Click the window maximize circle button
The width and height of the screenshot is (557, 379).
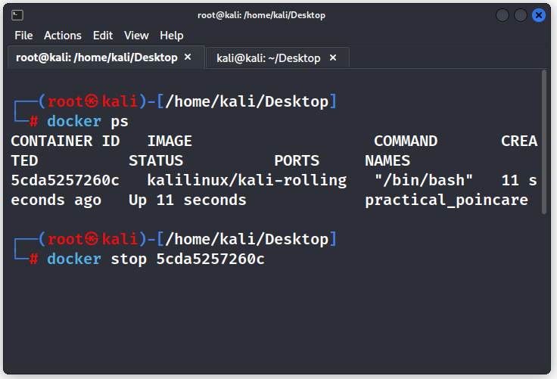click(521, 15)
